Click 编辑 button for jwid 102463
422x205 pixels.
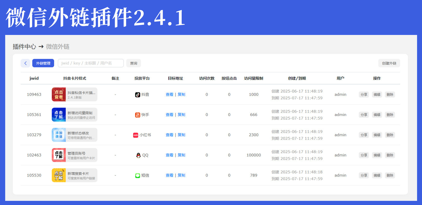point(377,155)
